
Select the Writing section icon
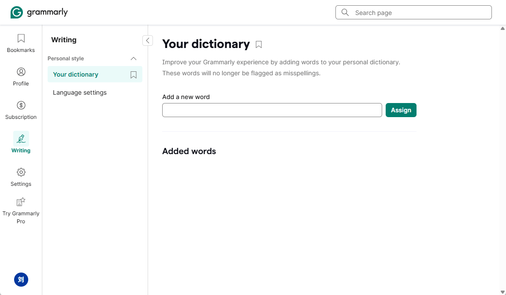point(21,139)
